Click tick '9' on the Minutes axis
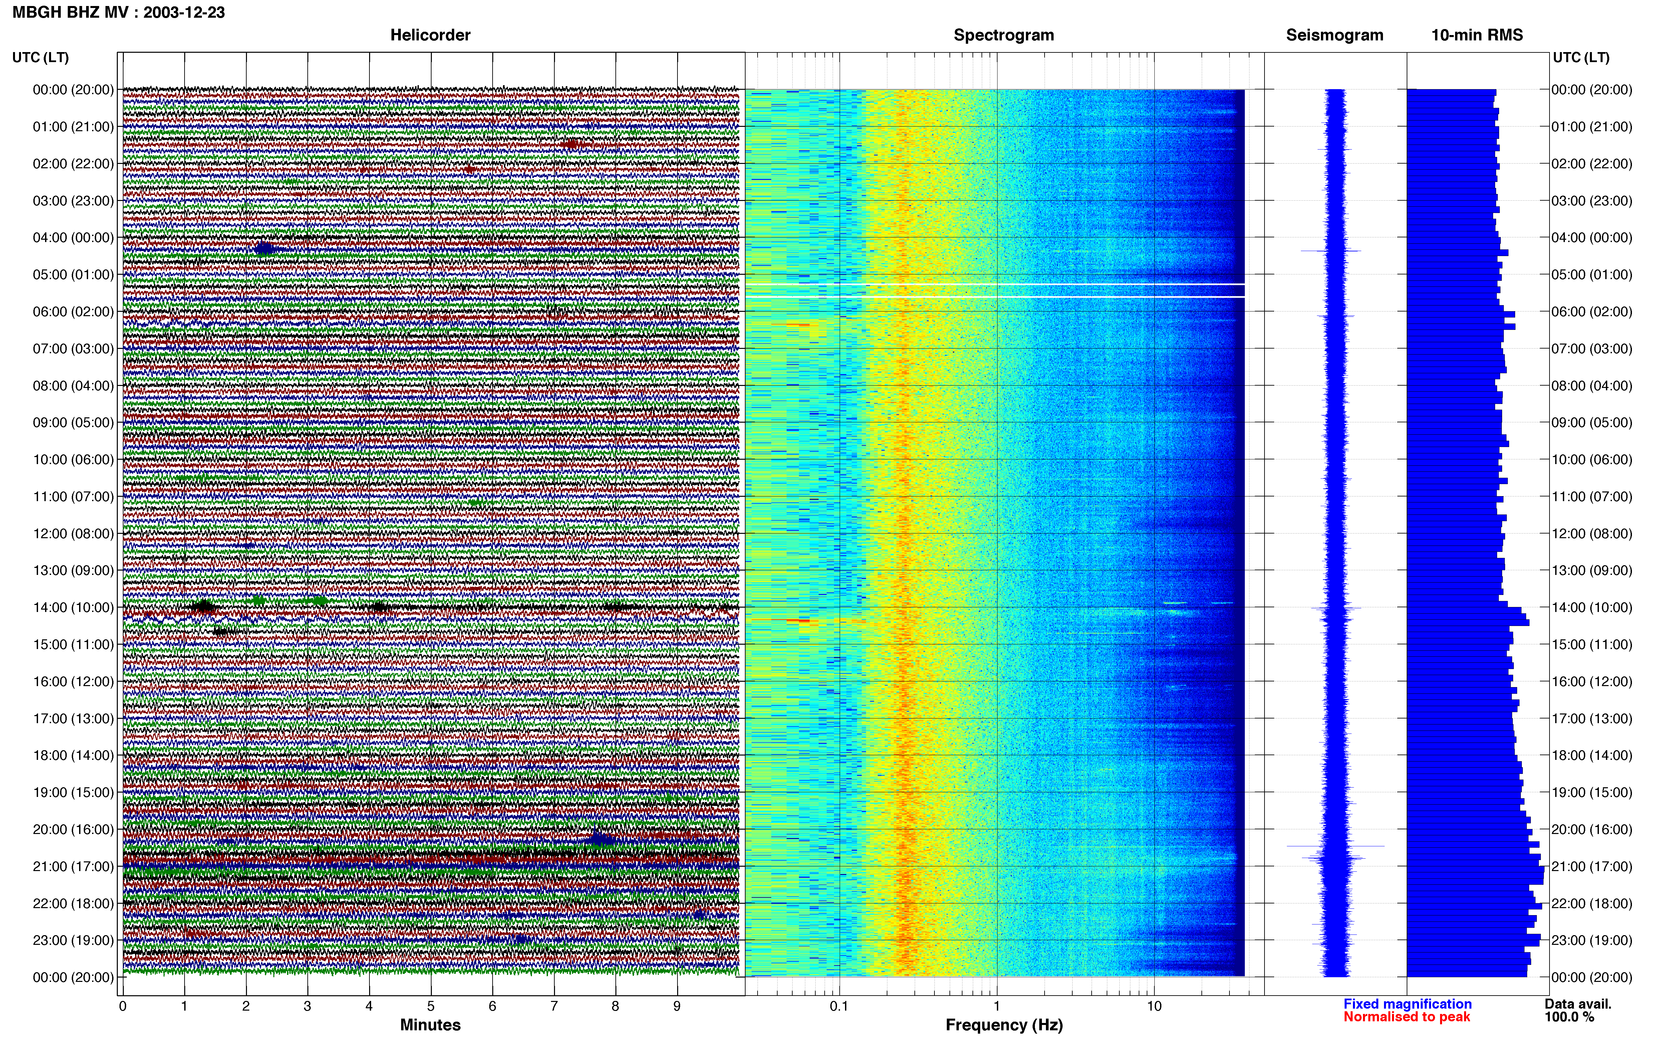The image size is (1675, 1048). tap(677, 1006)
